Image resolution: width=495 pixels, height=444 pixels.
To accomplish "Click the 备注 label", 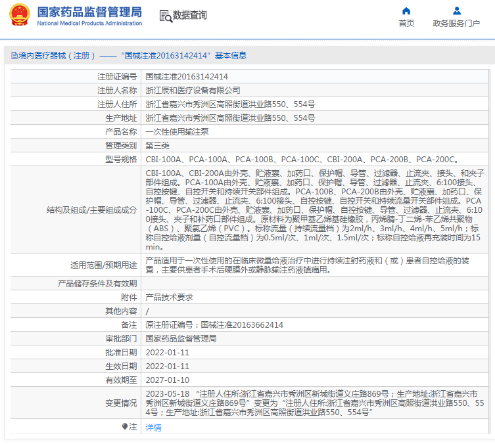I will click(x=129, y=325).
